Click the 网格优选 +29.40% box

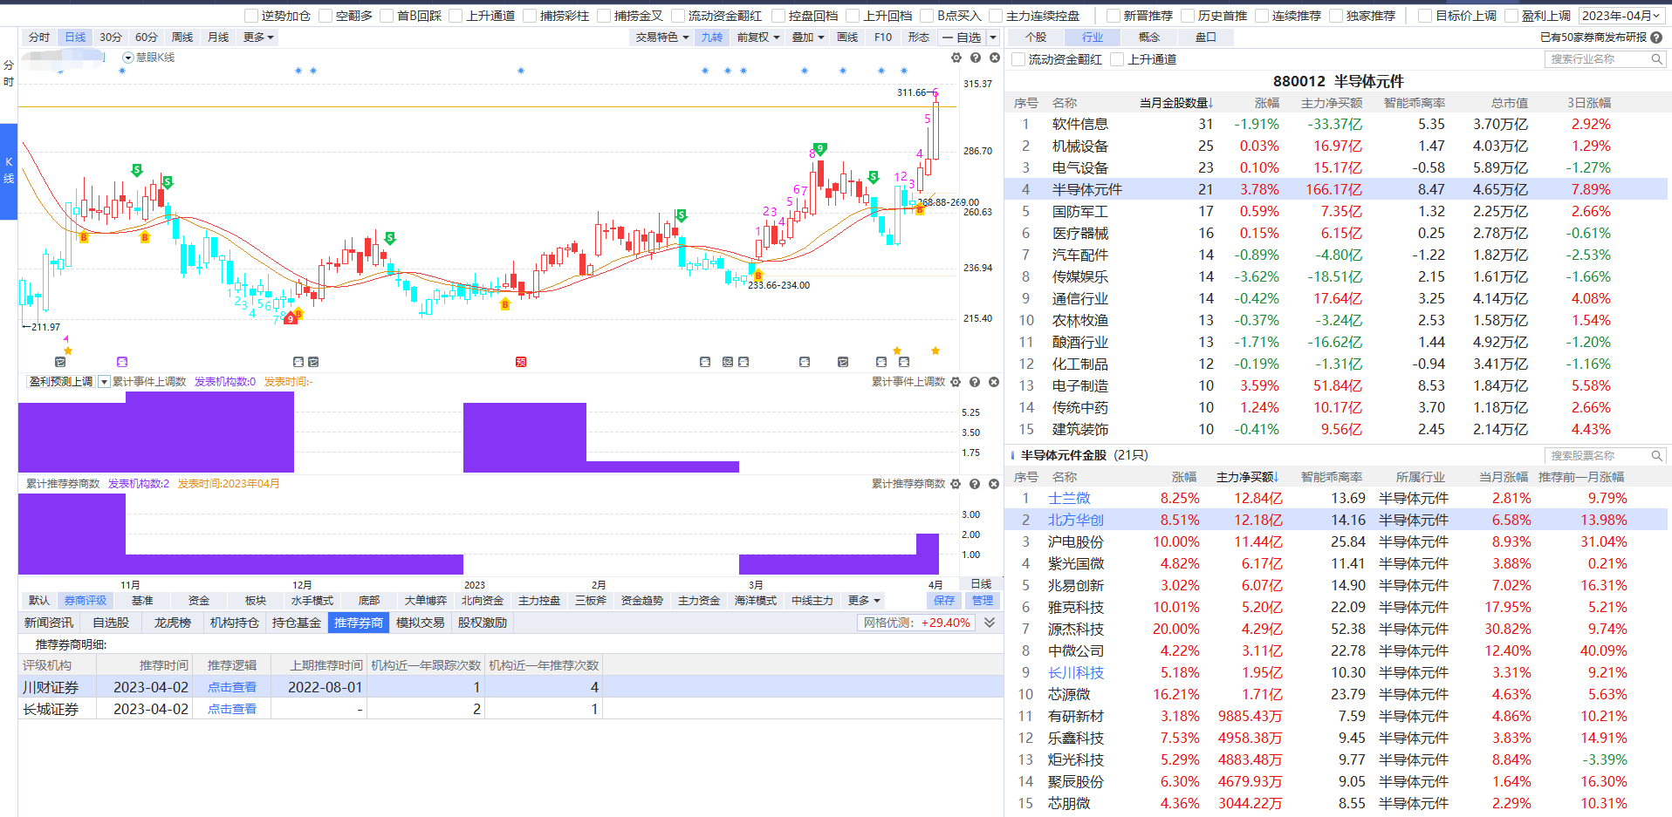click(916, 623)
